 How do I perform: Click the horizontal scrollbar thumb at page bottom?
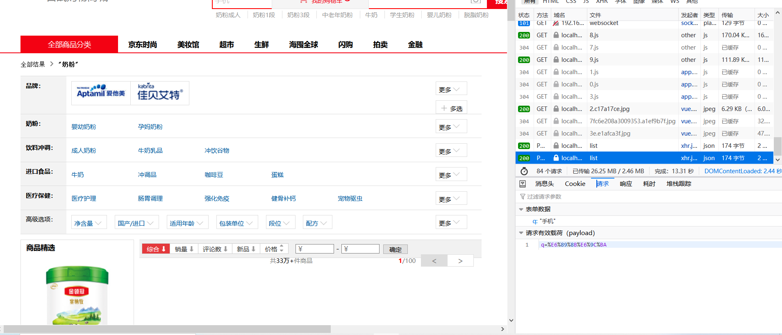click(167, 329)
